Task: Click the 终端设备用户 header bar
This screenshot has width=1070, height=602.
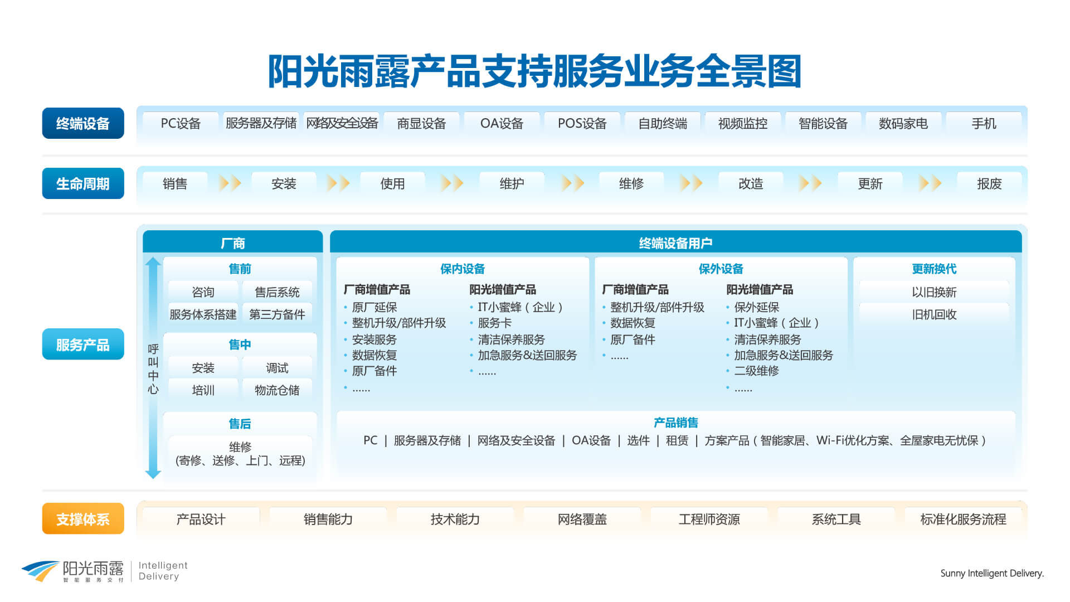Action: [675, 242]
